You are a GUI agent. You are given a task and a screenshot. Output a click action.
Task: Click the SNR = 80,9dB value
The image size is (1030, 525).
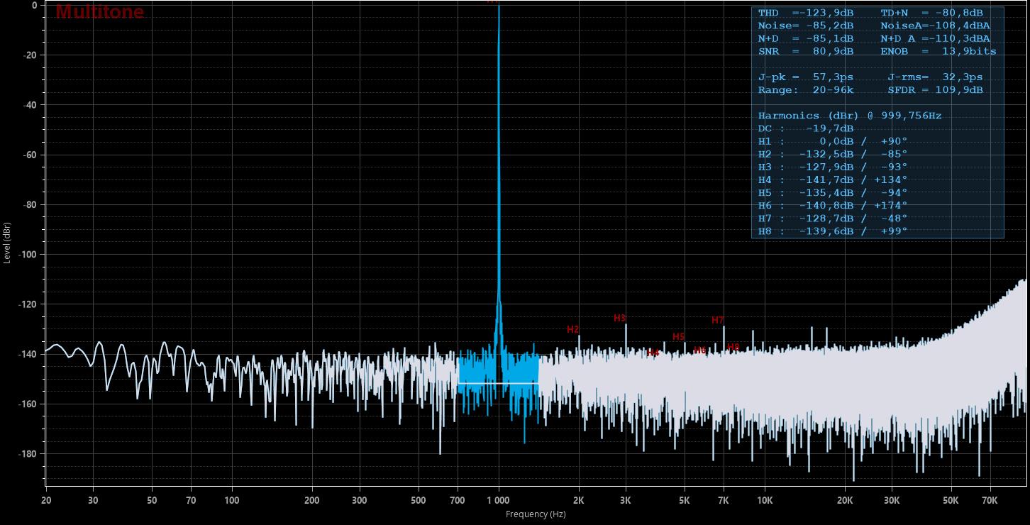pyautogui.click(x=806, y=52)
